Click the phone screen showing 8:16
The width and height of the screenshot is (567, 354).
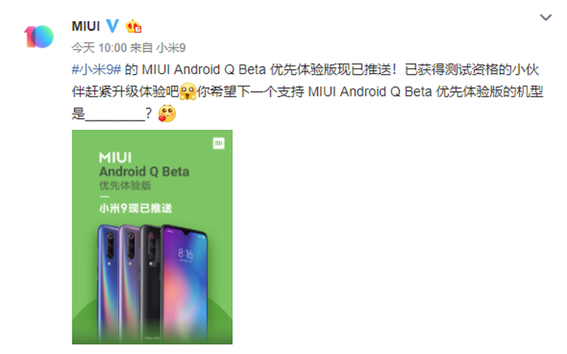coord(185,282)
